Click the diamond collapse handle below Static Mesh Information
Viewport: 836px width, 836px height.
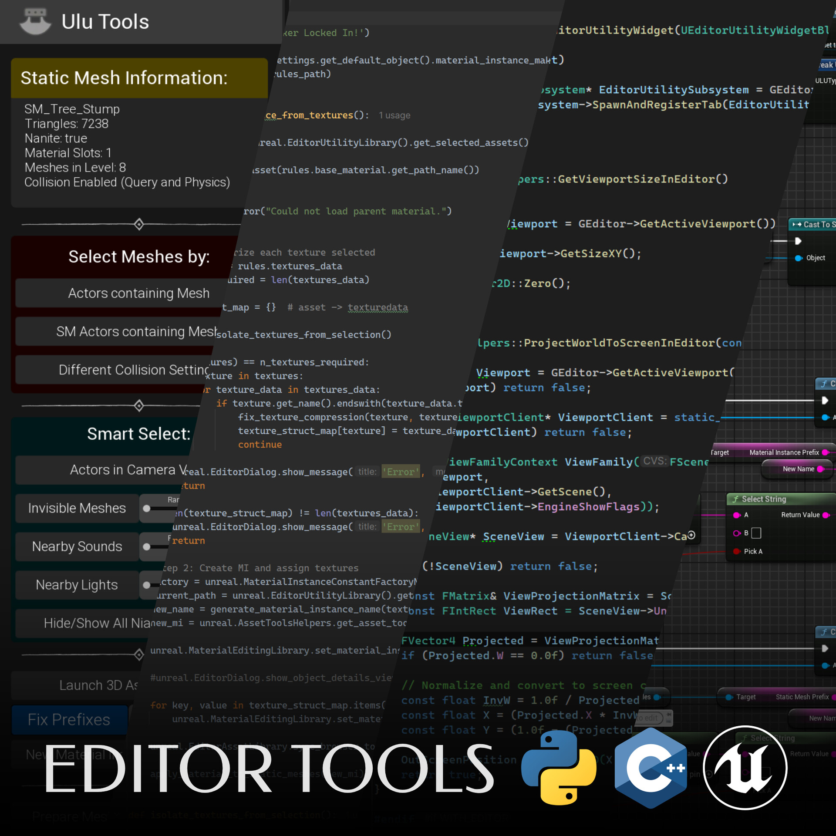139,224
